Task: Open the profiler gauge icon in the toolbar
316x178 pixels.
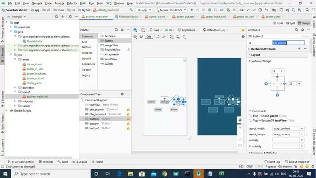Action: tap(222, 10)
